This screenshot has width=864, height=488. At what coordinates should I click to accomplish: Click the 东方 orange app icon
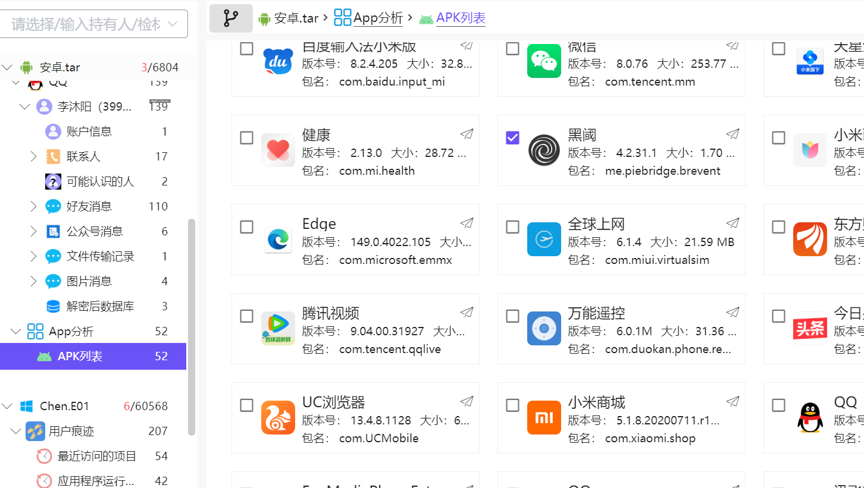click(x=810, y=239)
